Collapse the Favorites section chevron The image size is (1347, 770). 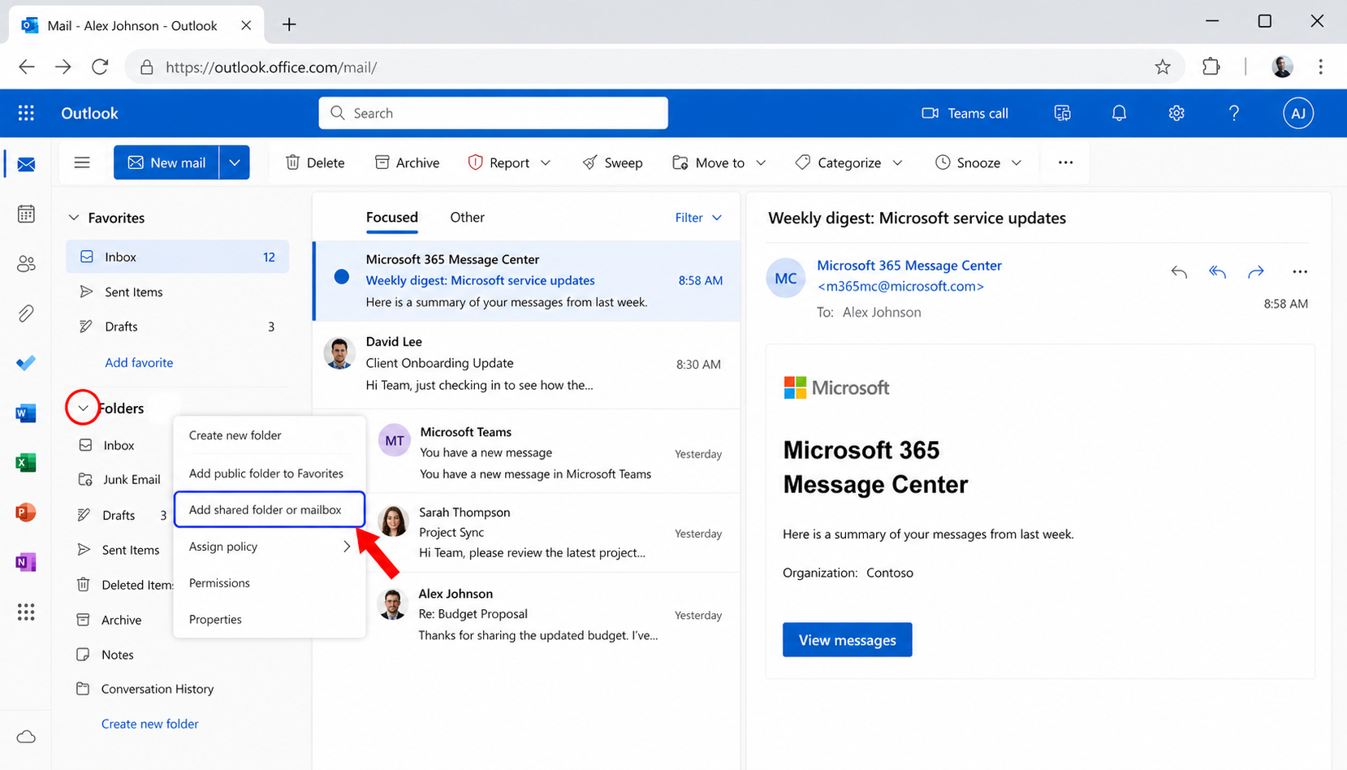pyautogui.click(x=74, y=218)
